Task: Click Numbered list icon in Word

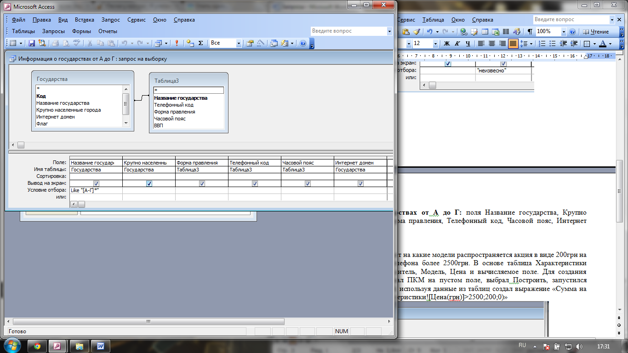Action: tap(542, 44)
